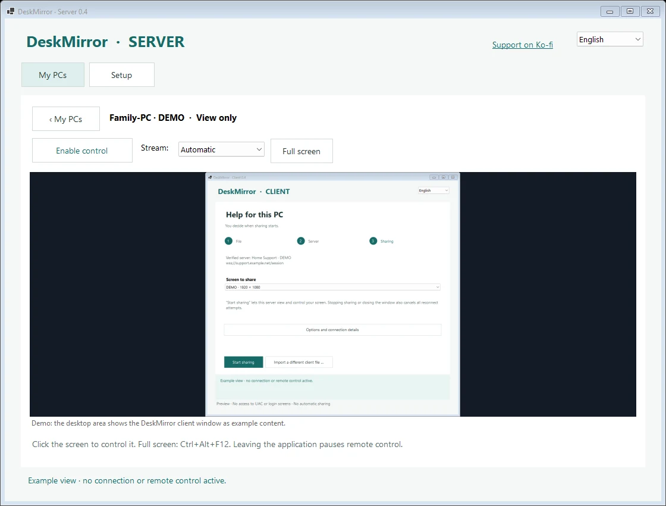
Task: Click the client window close icon in the preview
Action: [453, 177]
